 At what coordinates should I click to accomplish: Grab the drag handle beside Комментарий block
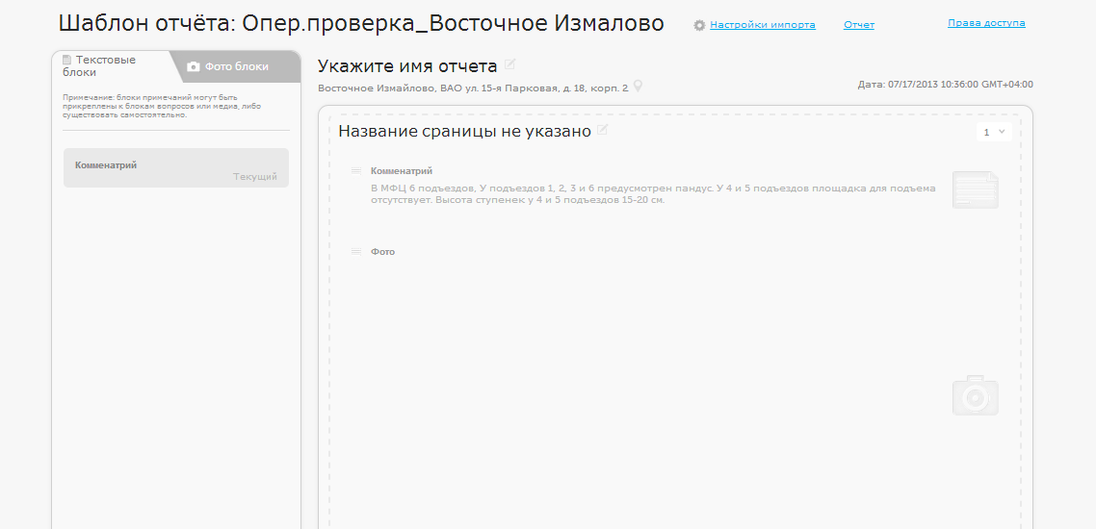pyautogui.click(x=356, y=170)
